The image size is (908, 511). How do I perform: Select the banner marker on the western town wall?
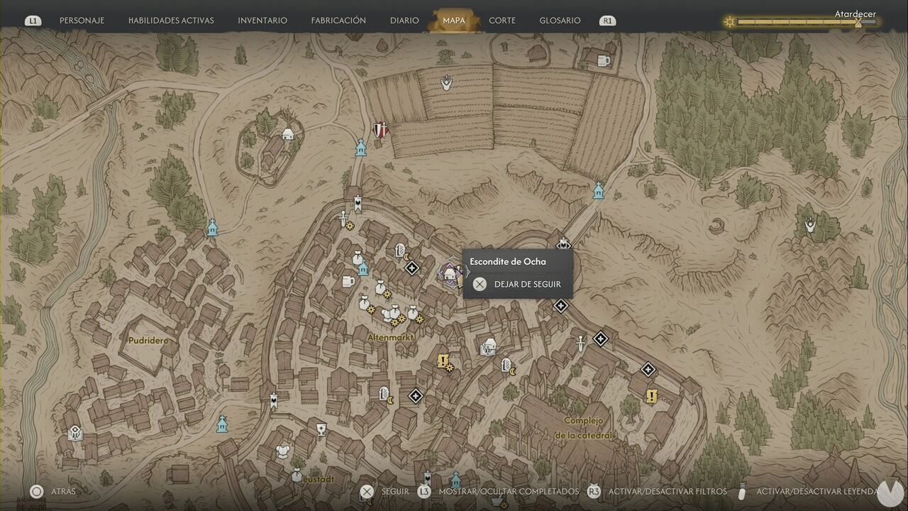click(x=273, y=401)
